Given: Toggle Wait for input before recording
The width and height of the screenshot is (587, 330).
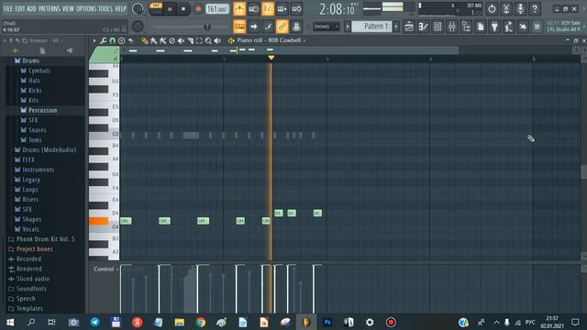Looking at the screenshot, I should pos(253,8).
